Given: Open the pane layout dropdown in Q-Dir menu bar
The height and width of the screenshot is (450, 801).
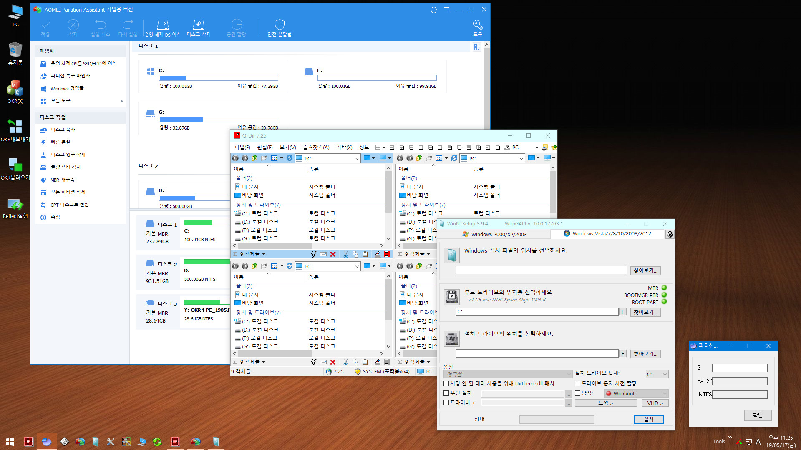Looking at the screenshot, I should [384, 147].
